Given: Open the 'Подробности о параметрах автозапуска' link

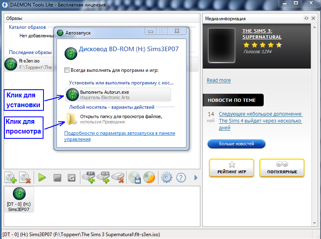Looking at the screenshot, I should click(119, 136).
